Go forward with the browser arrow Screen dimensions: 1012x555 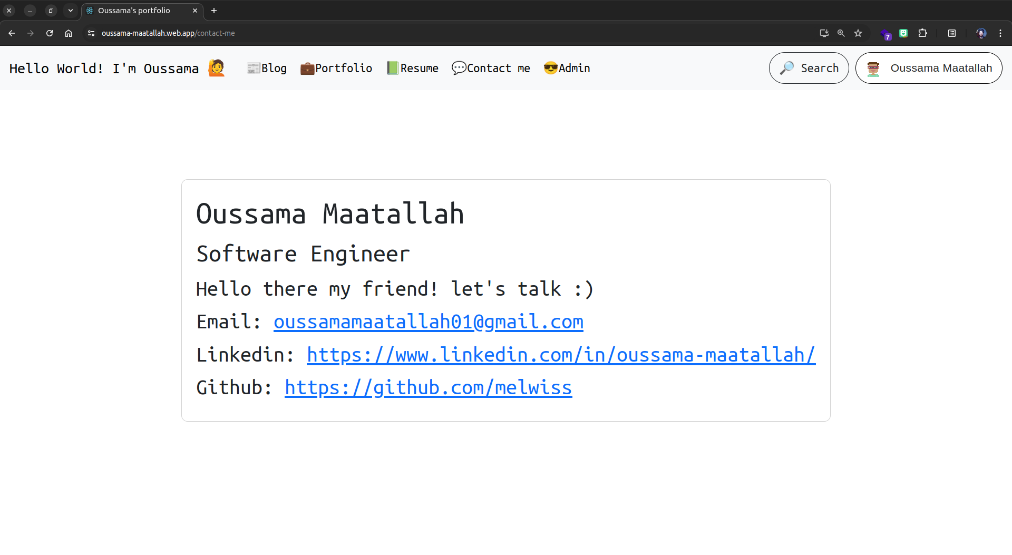click(31, 33)
